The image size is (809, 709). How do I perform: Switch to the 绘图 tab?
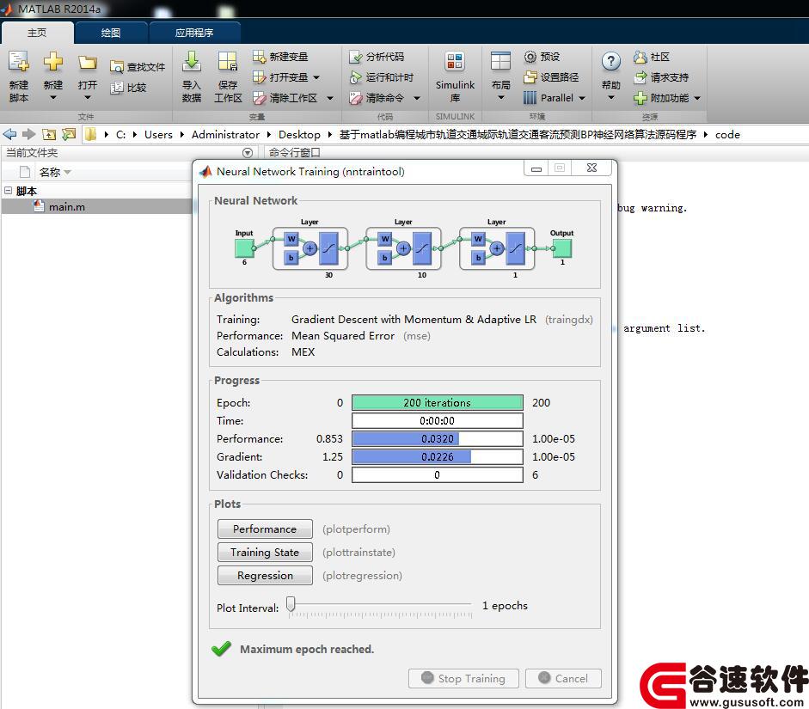tap(111, 33)
